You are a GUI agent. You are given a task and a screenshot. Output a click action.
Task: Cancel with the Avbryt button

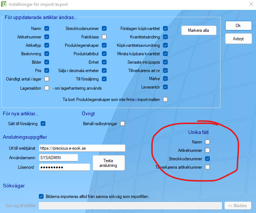(x=238, y=39)
